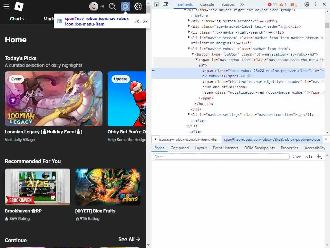This screenshot has height=248, width=330.
Task: Open Roblox settings gear icon
Action: tap(138, 6)
